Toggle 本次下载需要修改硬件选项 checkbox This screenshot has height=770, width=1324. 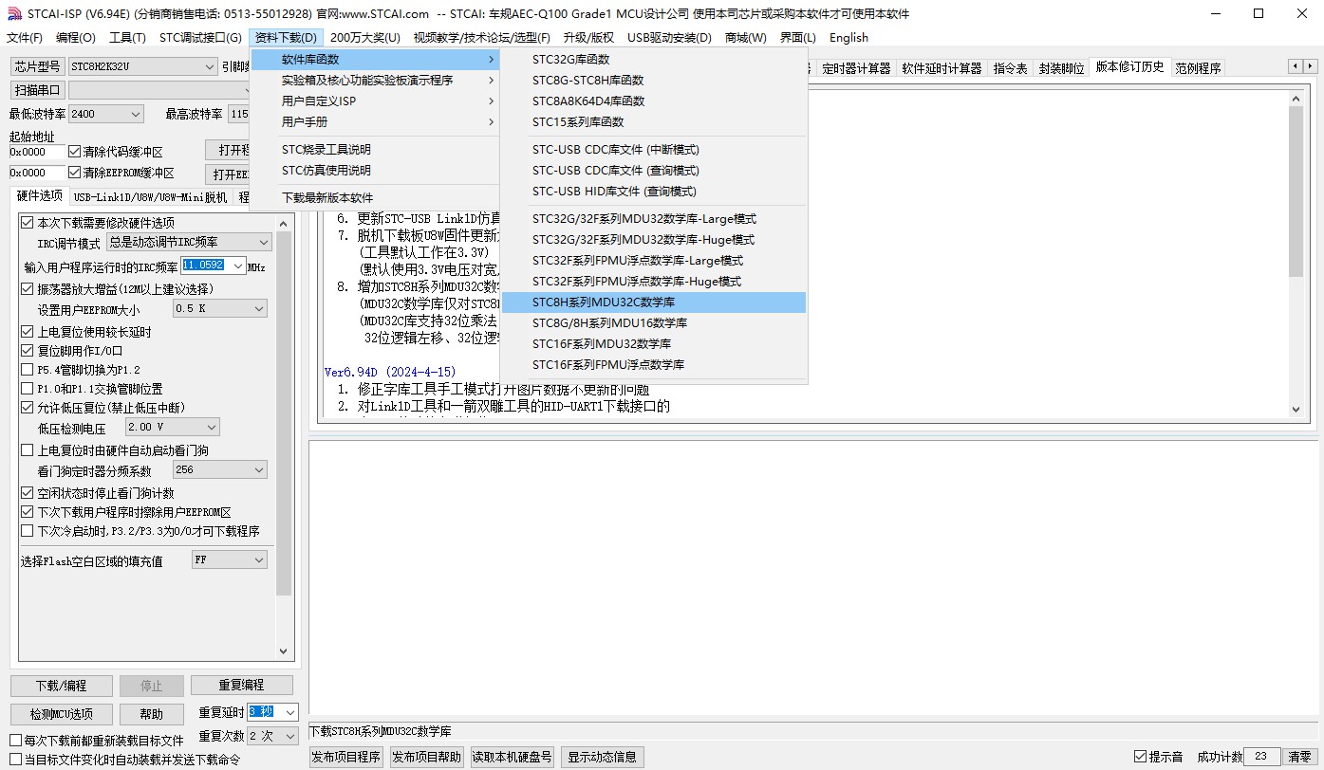click(28, 223)
